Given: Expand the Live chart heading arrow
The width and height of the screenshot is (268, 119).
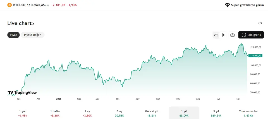Looking at the screenshot, I should pyautogui.click(x=33, y=24).
